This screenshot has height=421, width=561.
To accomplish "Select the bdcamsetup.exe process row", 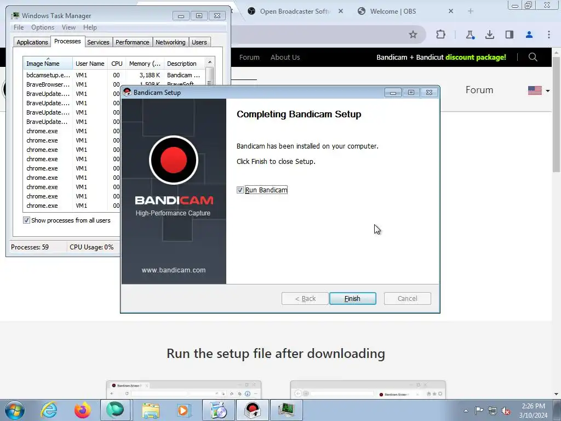I will pyautogui.click(x=115, y=75).
